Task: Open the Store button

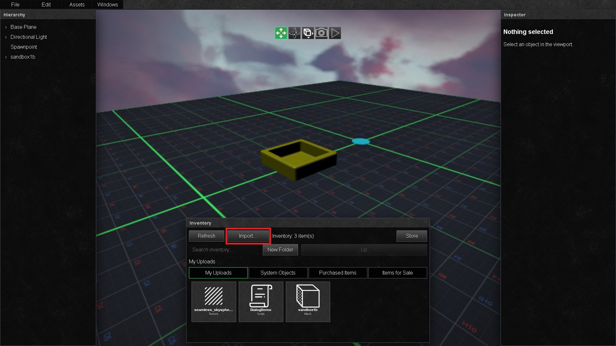Action: coord(412,236)
